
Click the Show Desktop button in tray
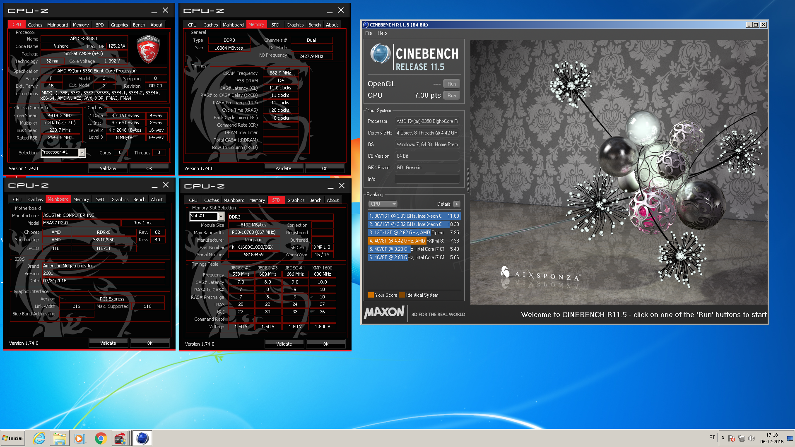[790, 438]
